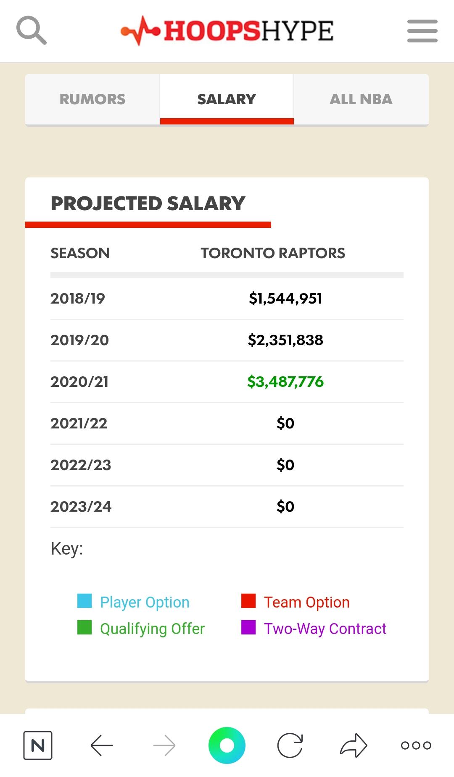The image size is (454, 777).
Task: Open the search magnifier icon
Action: (32, 31)
